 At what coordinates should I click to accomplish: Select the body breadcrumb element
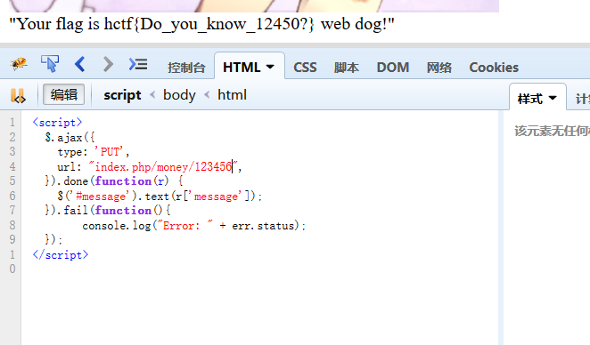click(179, 95)
